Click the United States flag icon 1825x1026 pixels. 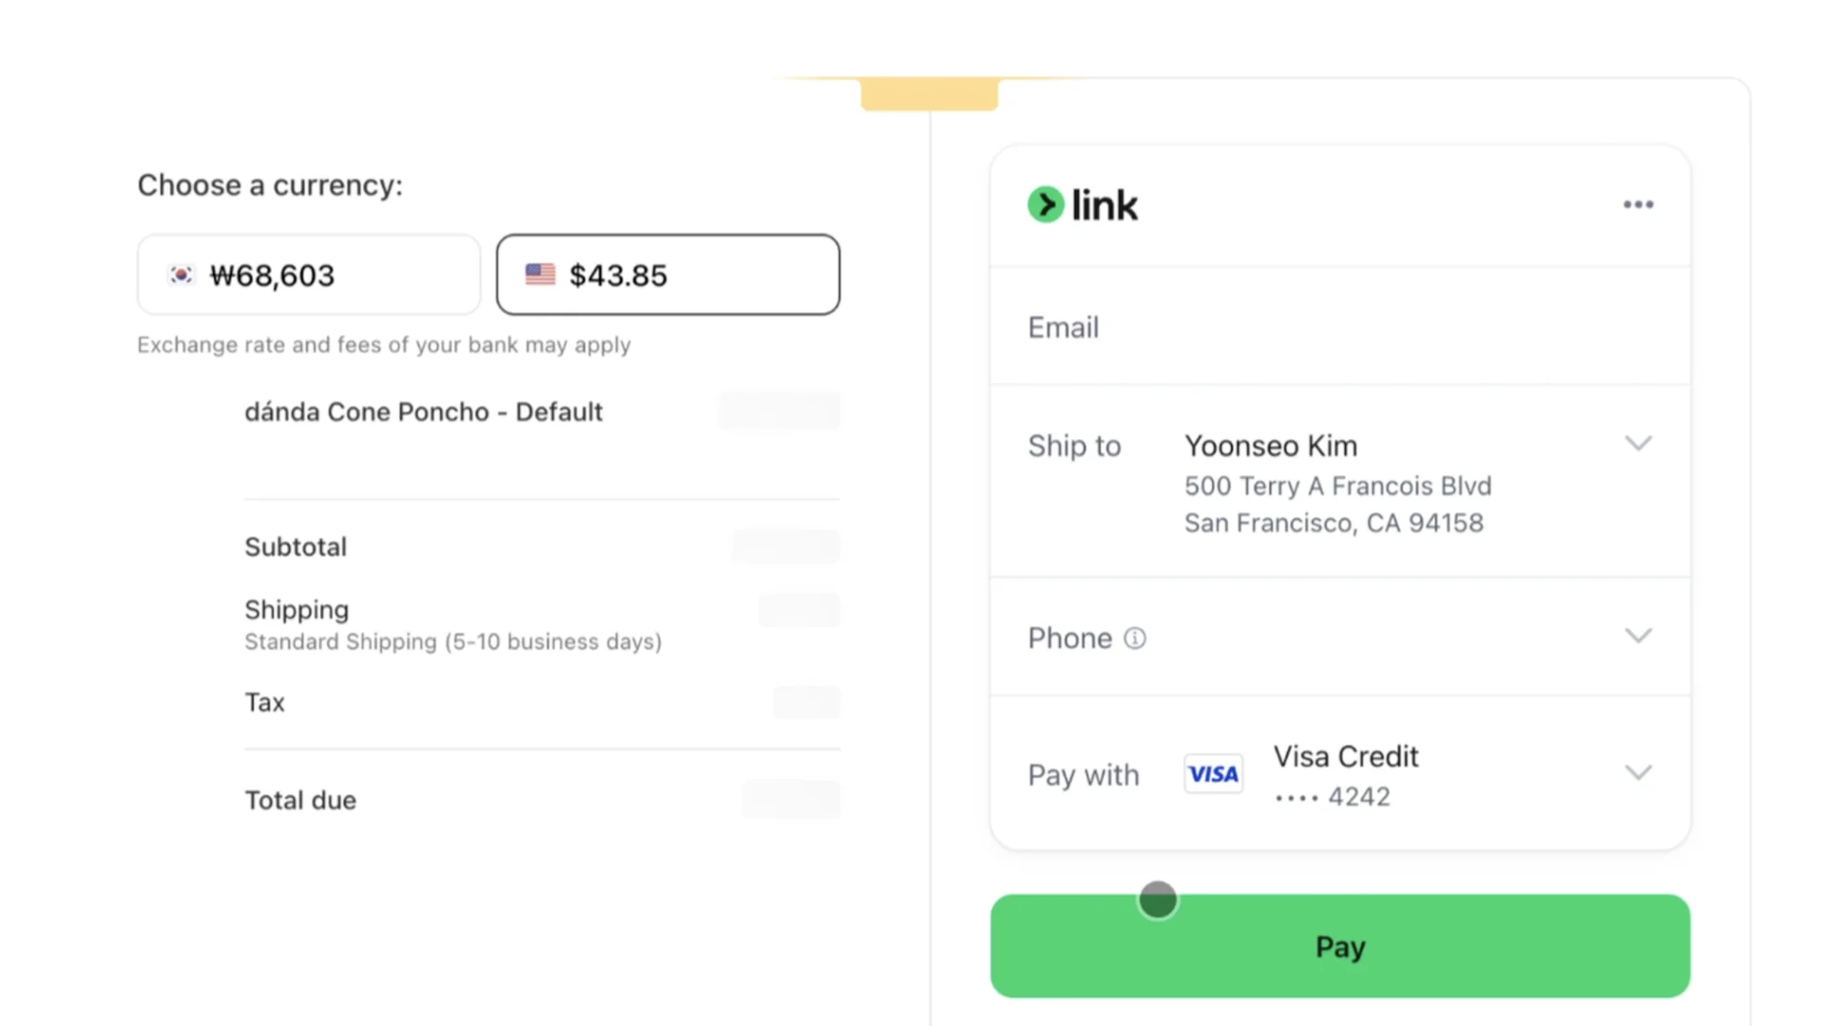click(x=540, y=275)
